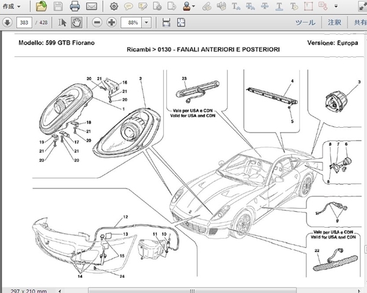Image resolution: width=367 pixels, height=293 pixels.
Task: Click the Save floppy disk icon
Action: [58, 6]
